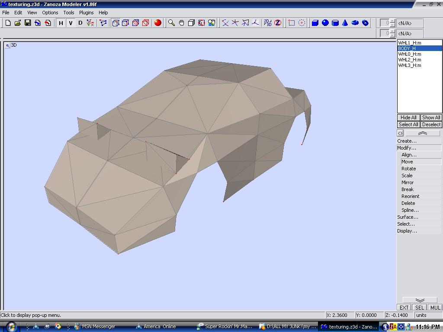Expand the Display... commands section
The image size is (443, 332).
tap(407, 231)
